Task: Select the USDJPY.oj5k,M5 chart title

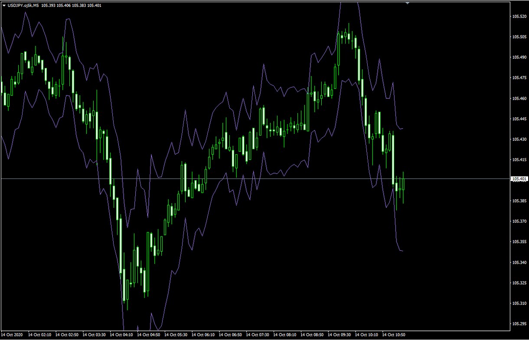Action: click(23, 5)
